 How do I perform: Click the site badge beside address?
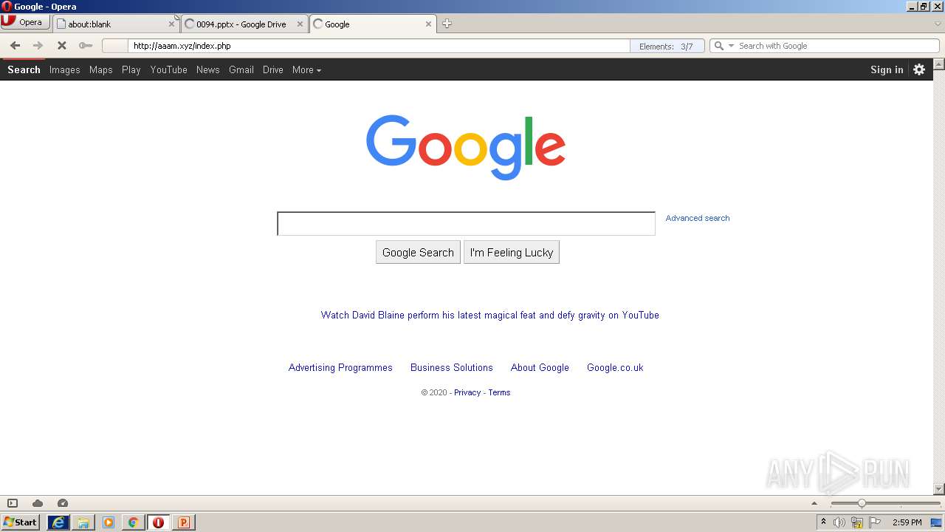coord(114,46)
